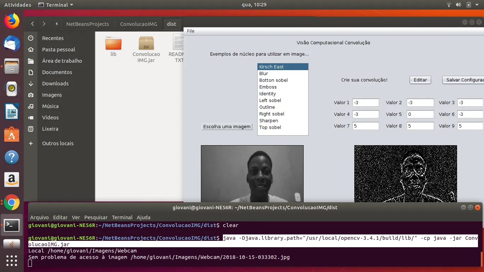Navigate to NetBeansProjects in the path bar
This screenshot has height=272, width=484.
pos(88,24)
